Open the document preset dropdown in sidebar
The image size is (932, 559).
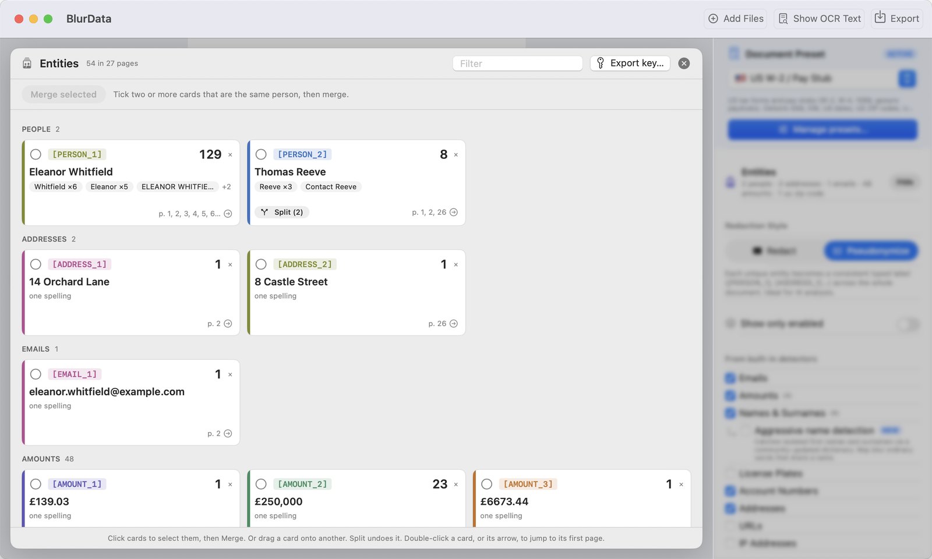822,78
